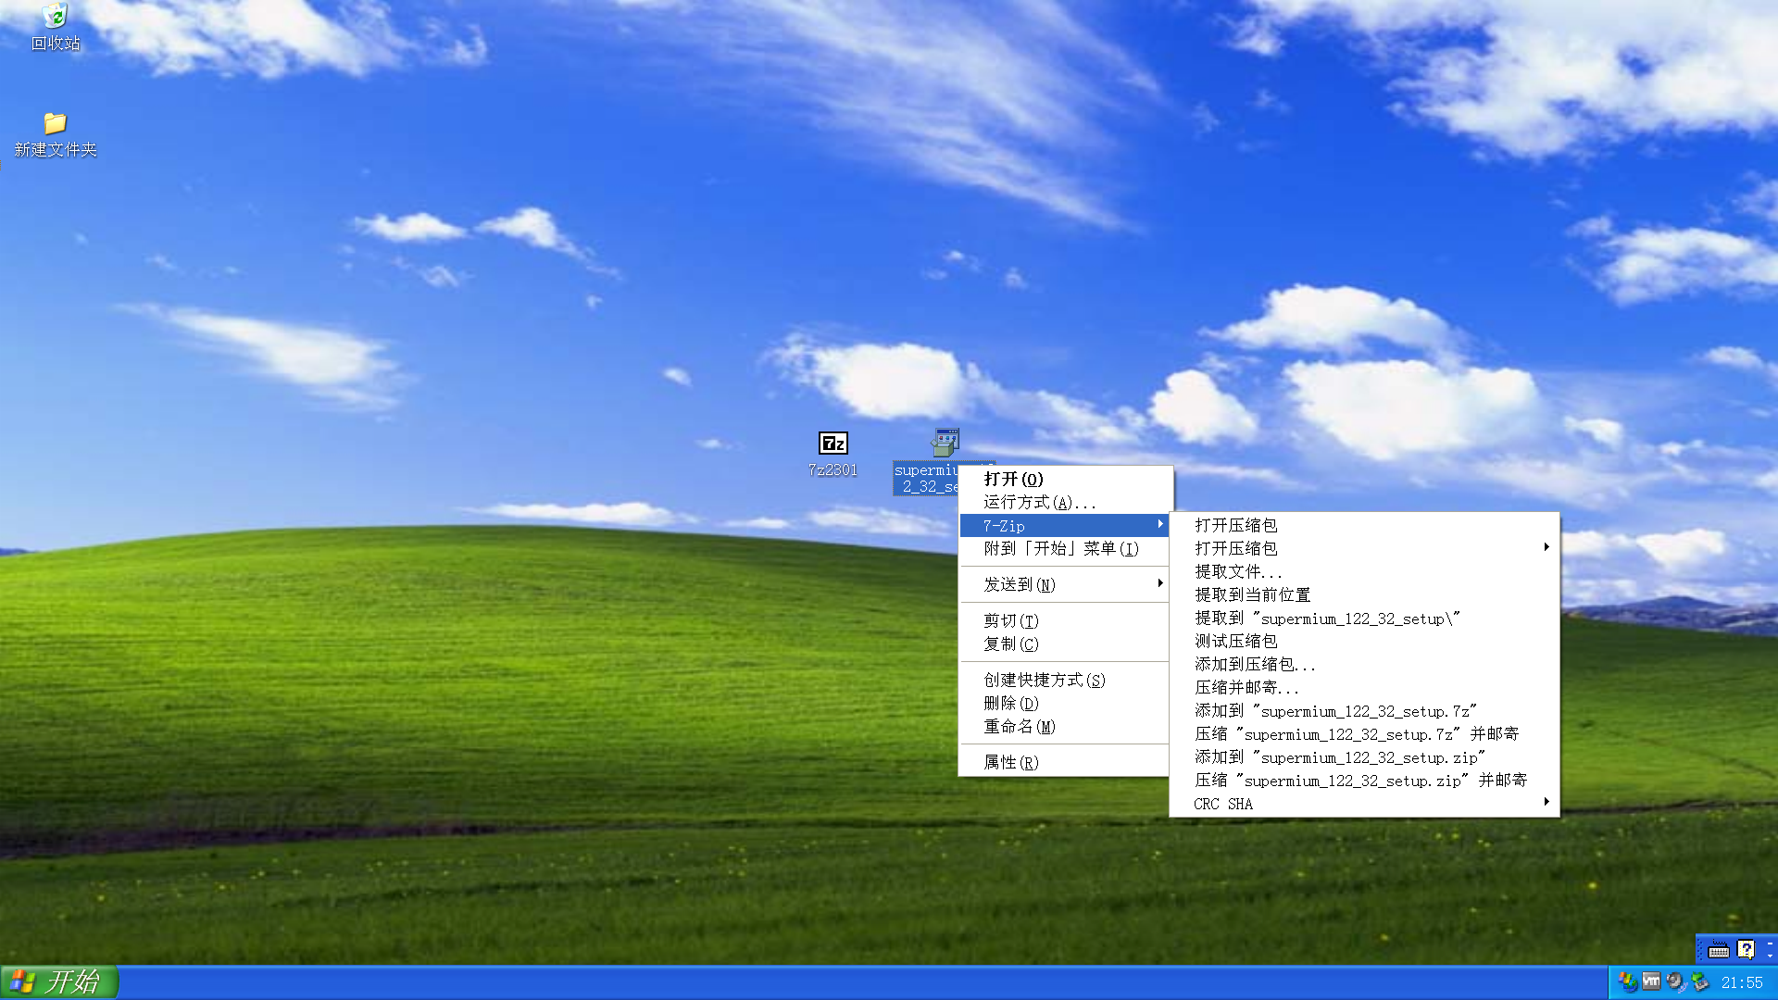
Task: Click the 7z2301 installer icon
Action: click(833, 444)
